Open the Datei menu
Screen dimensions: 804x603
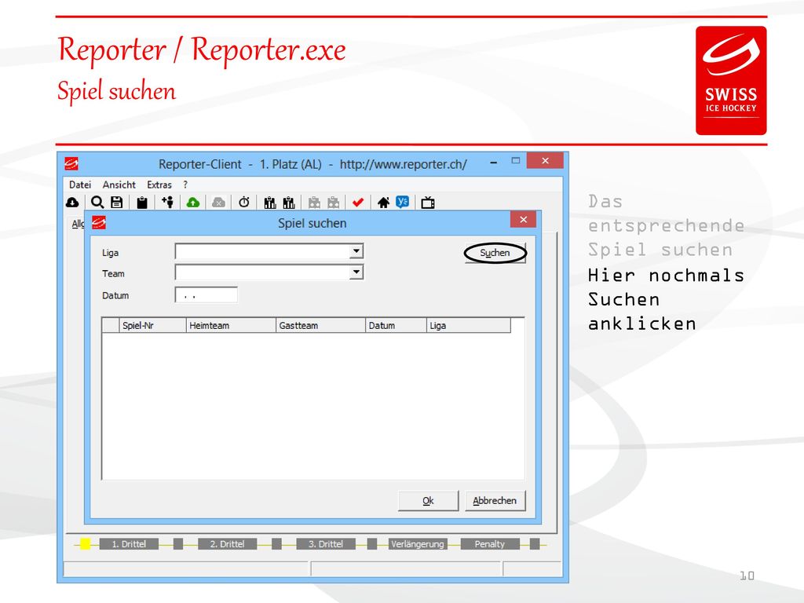pyautogui.click(x=80, y=185)
